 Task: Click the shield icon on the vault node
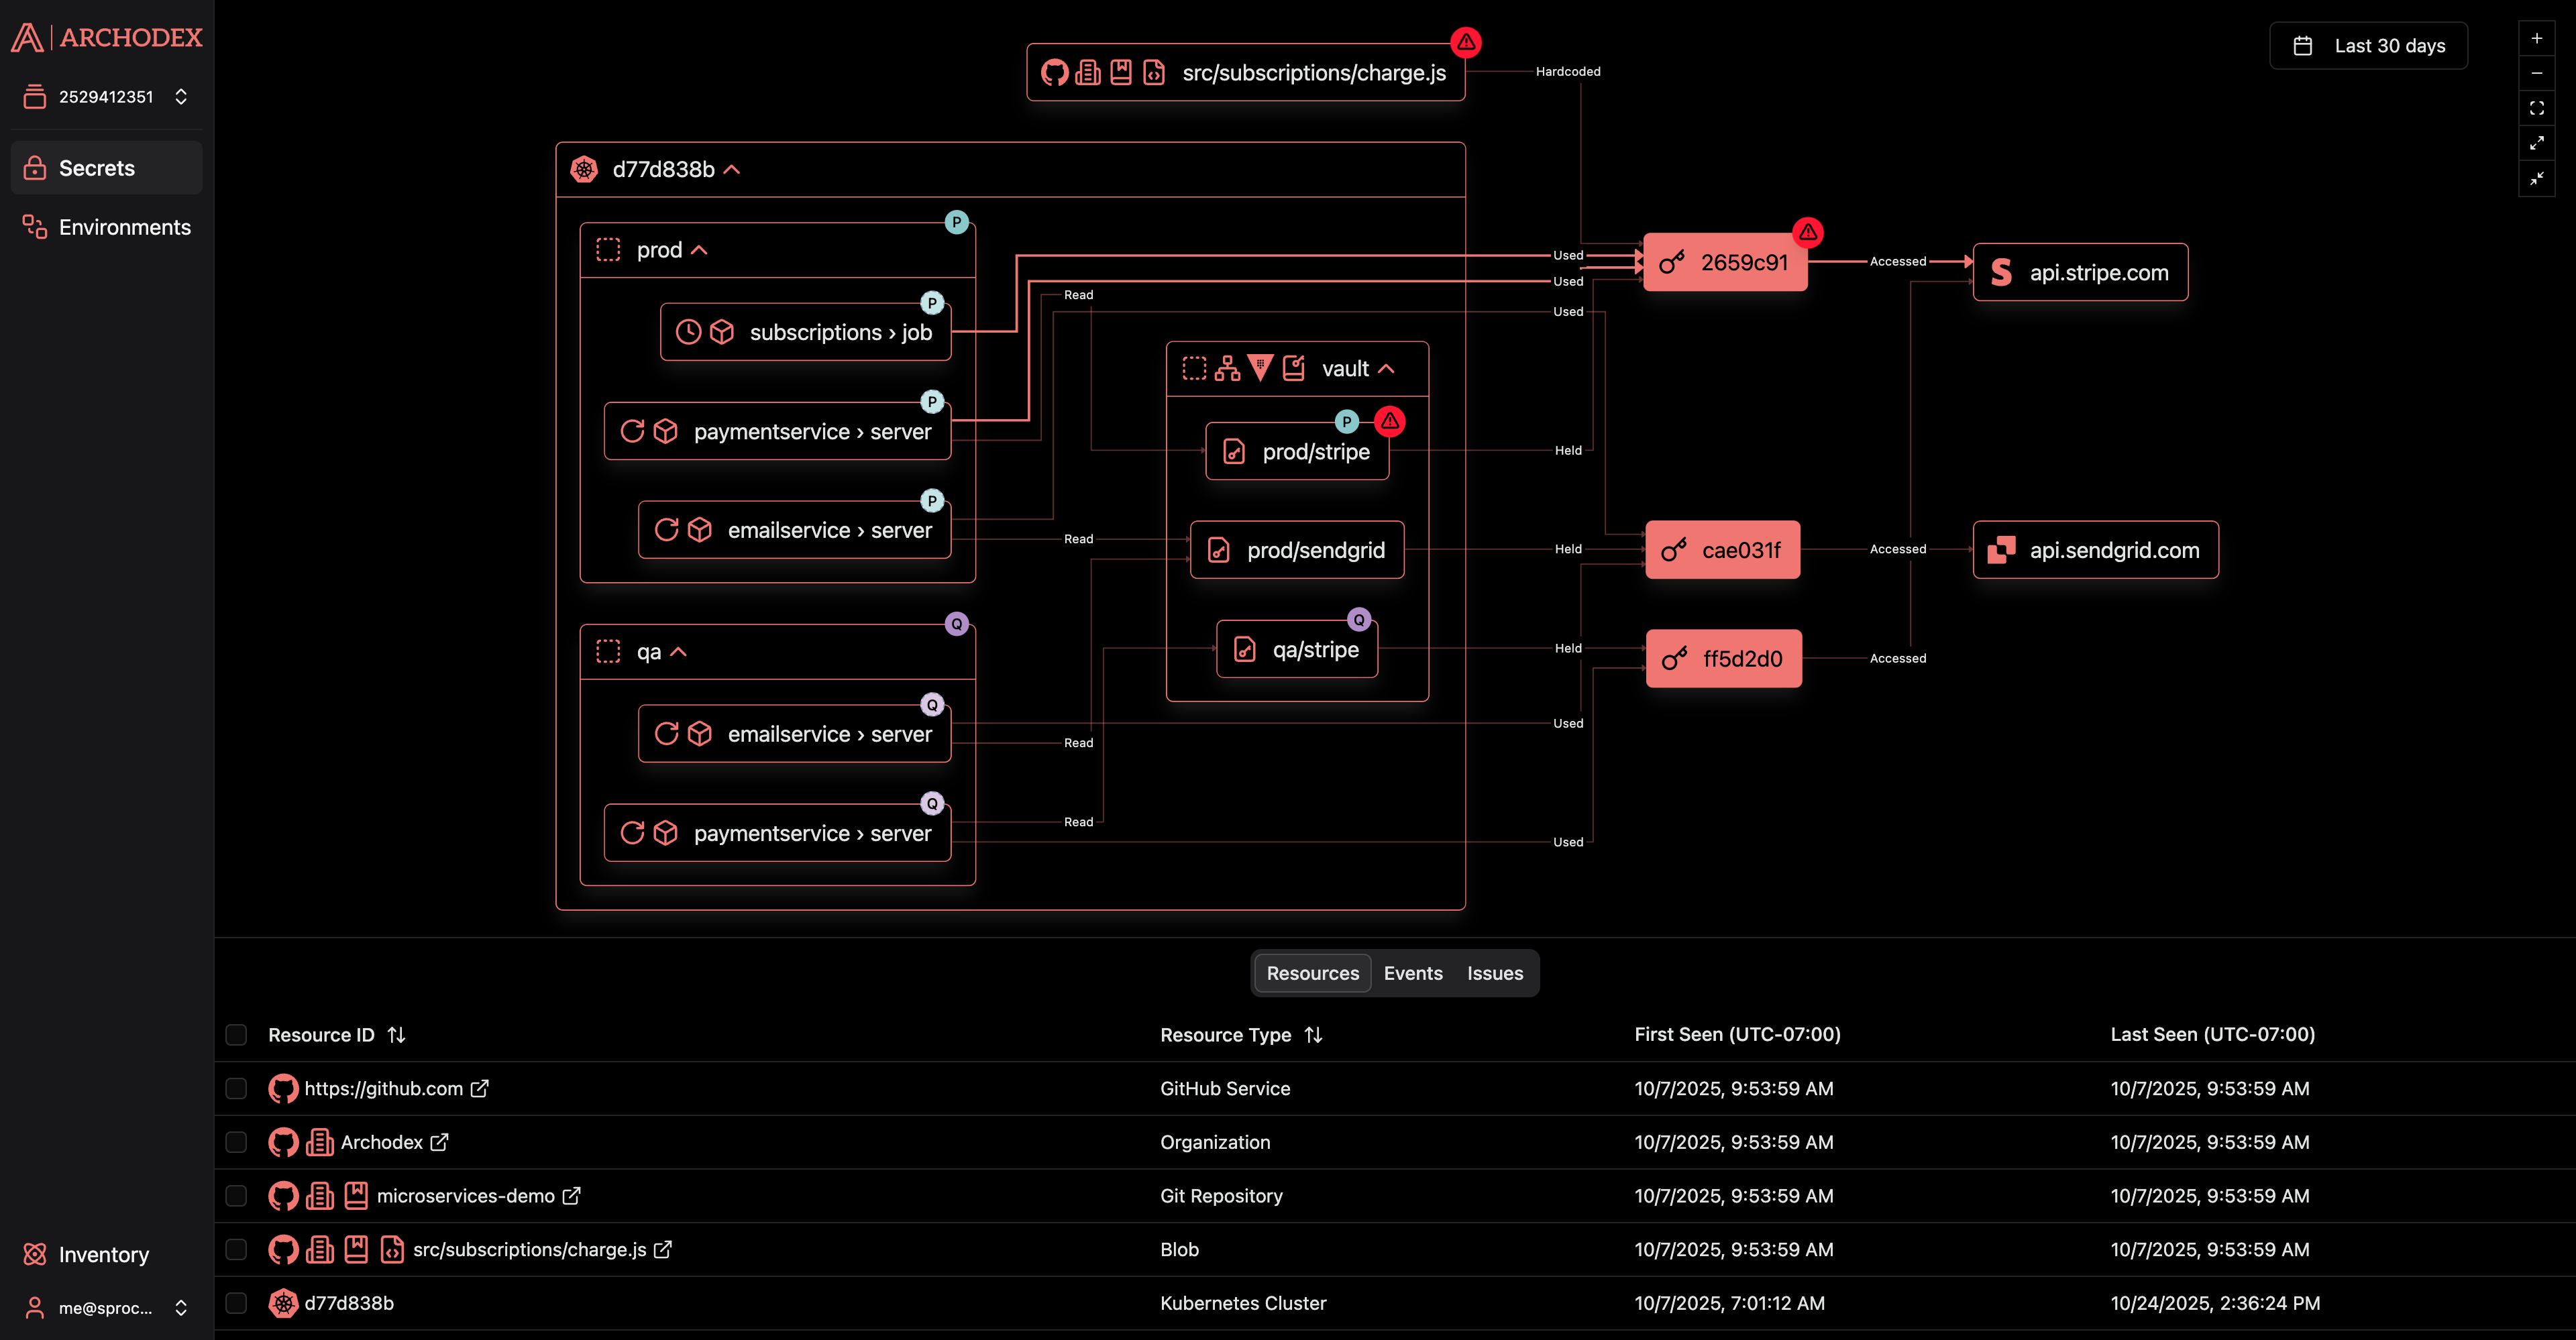[x=1260, y=367]
